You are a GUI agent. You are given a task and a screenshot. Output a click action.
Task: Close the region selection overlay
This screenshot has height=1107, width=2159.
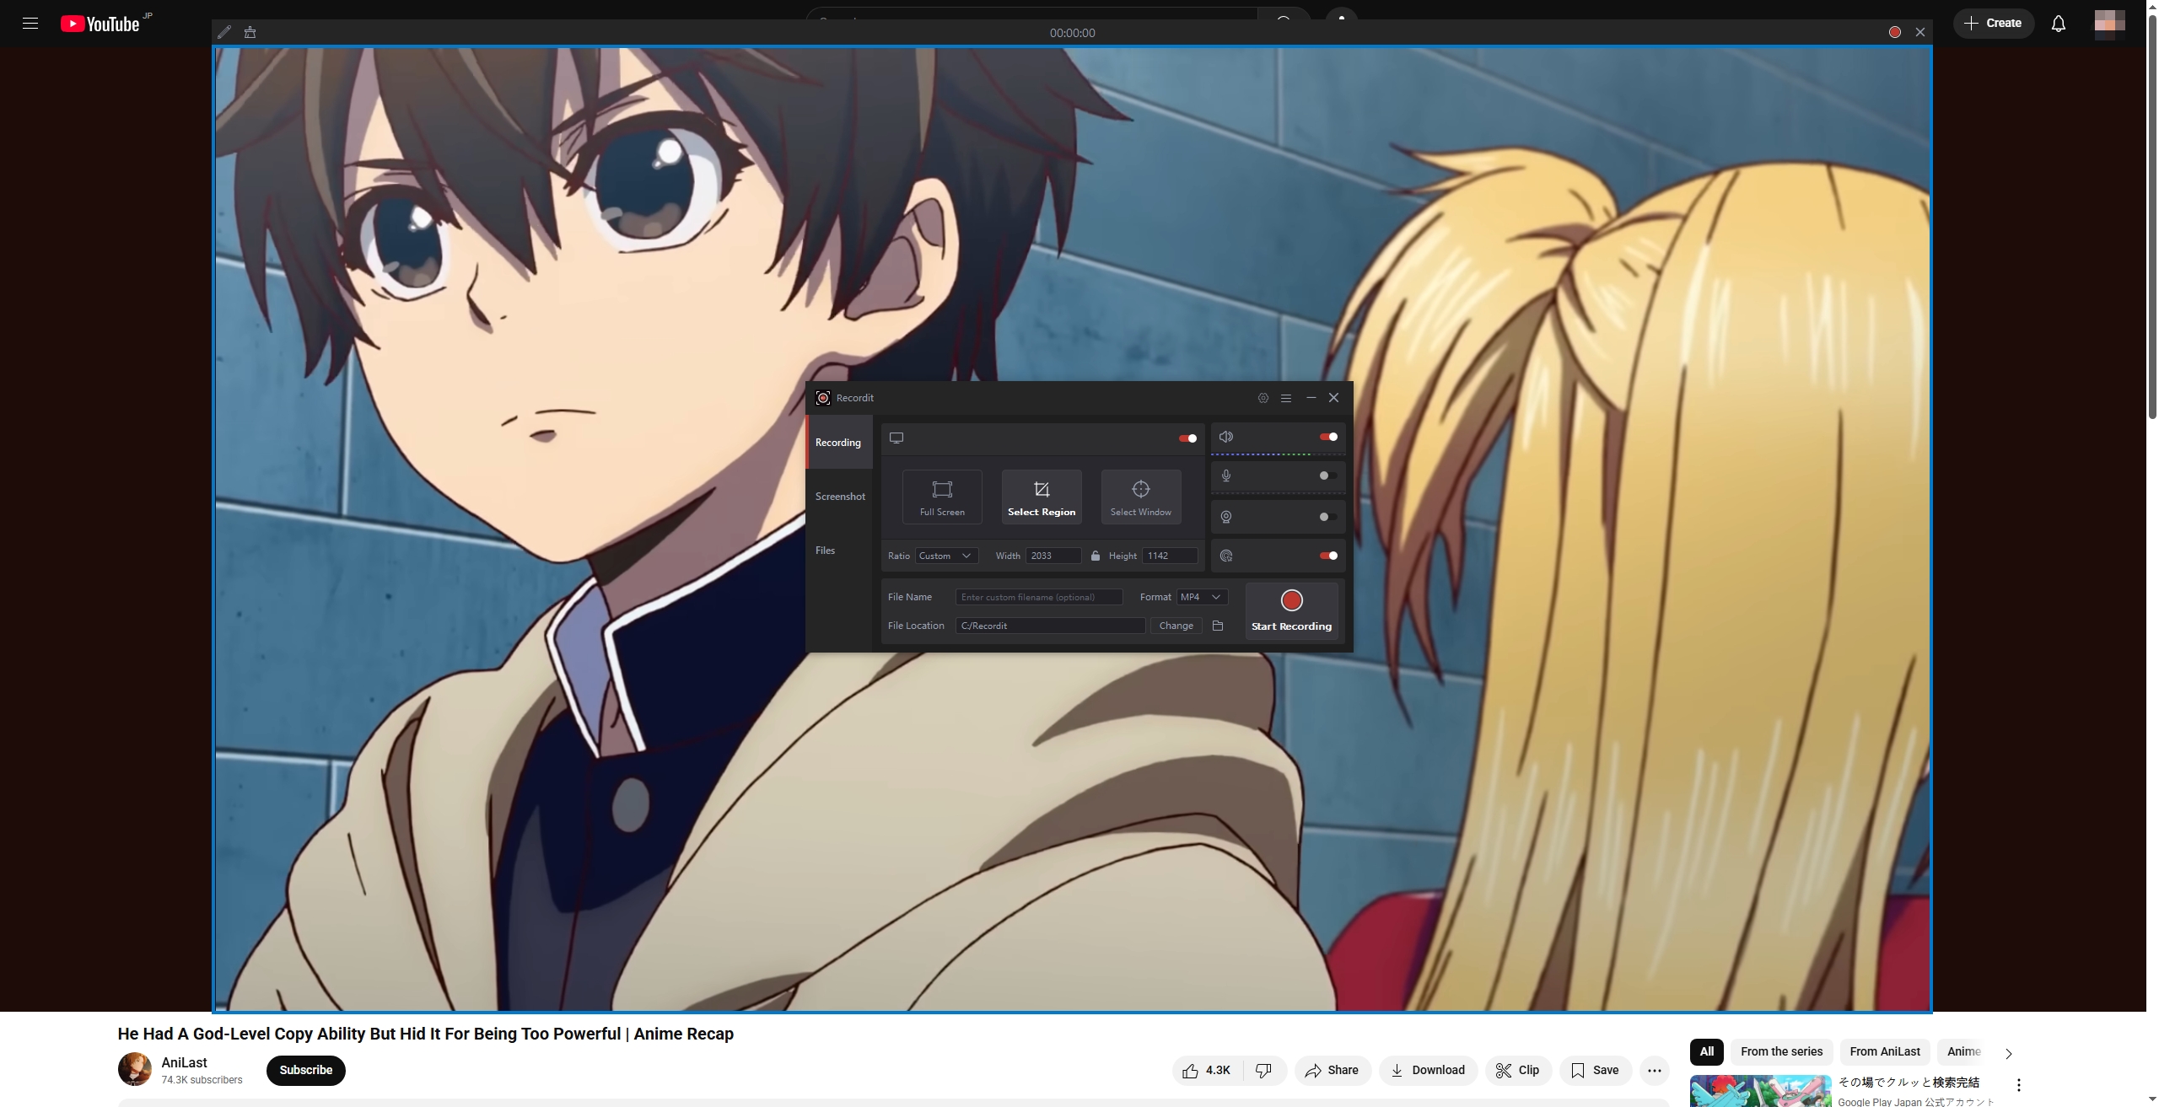coord(1920,32)
